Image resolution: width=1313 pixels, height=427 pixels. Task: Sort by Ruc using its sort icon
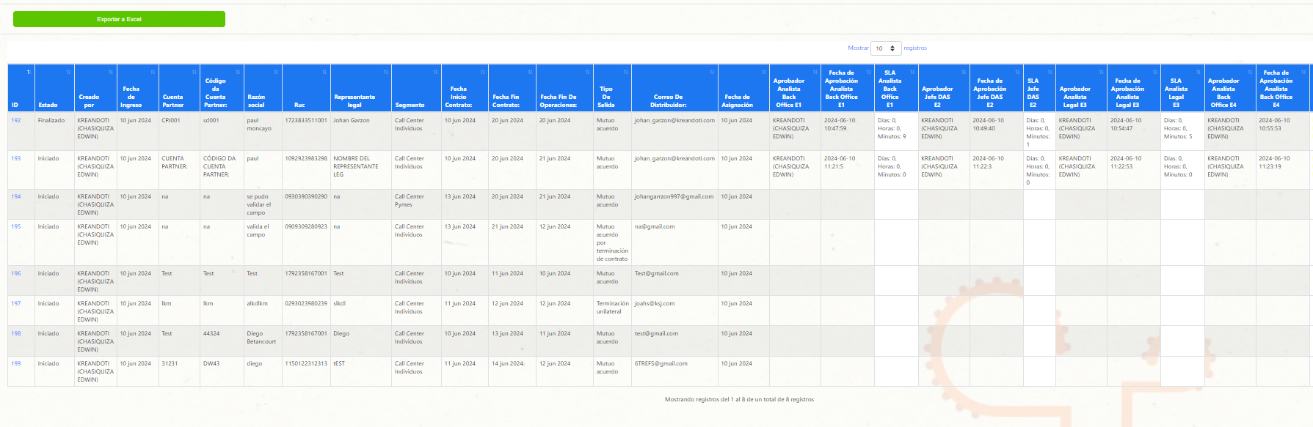pos(324,72)
